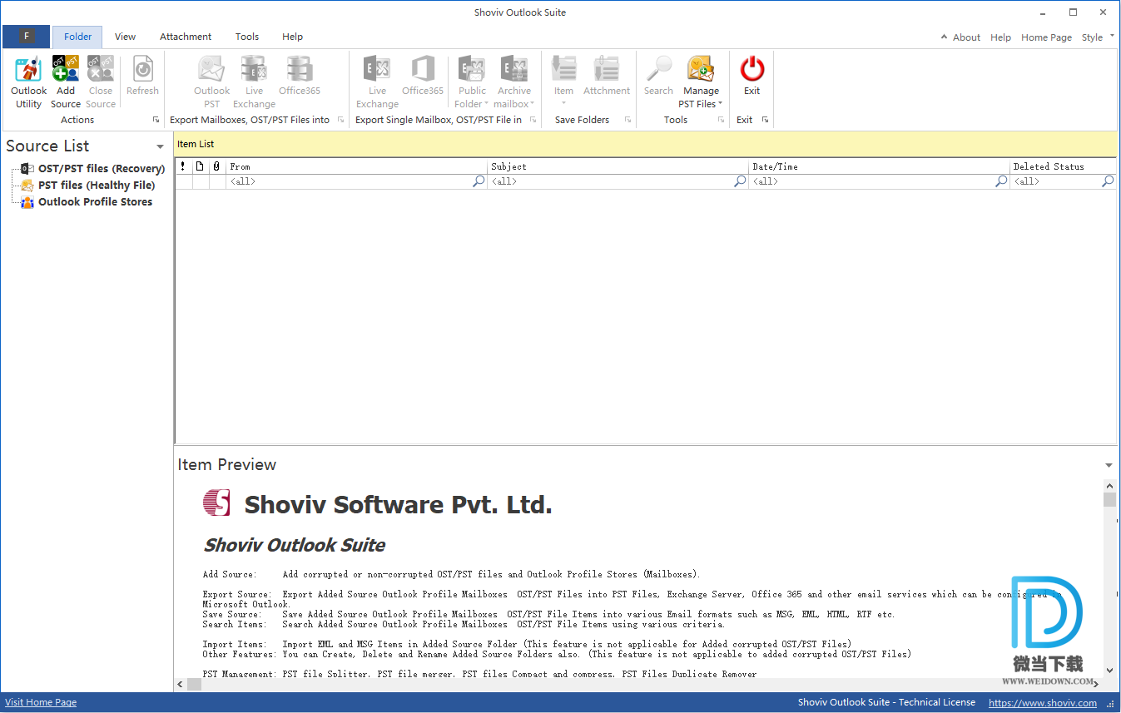Open the Help ribbon tab
1121x713 pixels.
pos(292,37)
